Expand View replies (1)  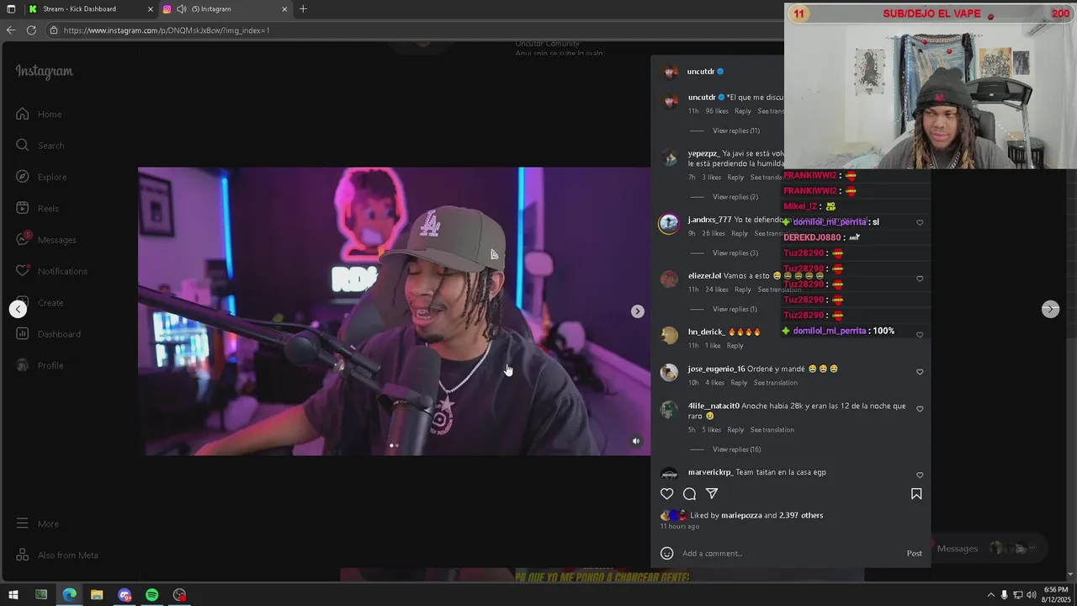[x=735, y=309]
